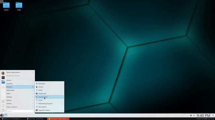Launch Konversation IRC client
The width and height of the screenshot is (215, 120).
coord(50,97)
